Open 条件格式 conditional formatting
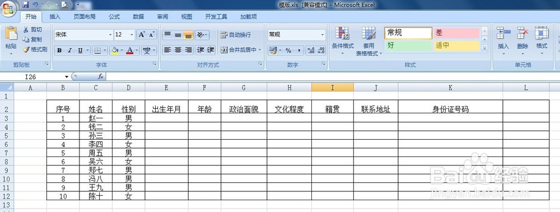Screen dimensions: 560x212 (343, 41)
